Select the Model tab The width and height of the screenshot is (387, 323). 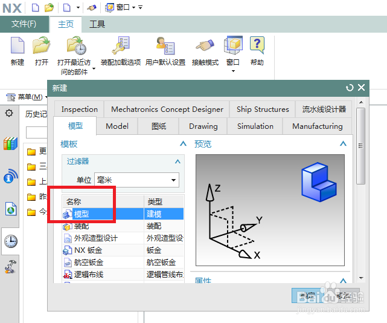[x=117, y=126]
